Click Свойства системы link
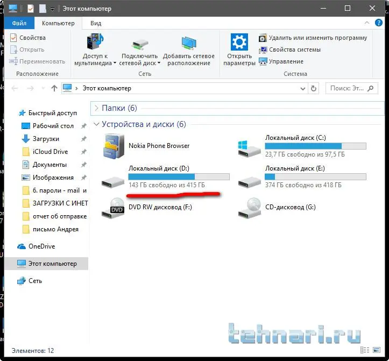 point(289,49)
